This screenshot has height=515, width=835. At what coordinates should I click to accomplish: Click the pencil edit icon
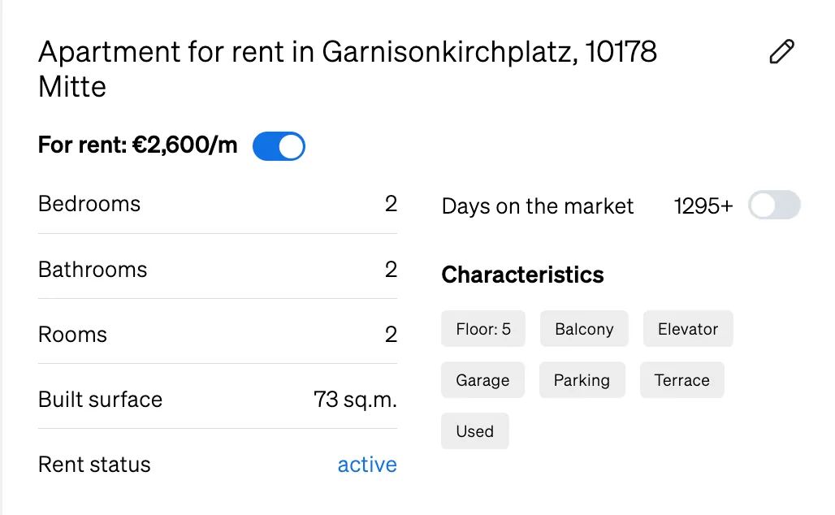781,52
